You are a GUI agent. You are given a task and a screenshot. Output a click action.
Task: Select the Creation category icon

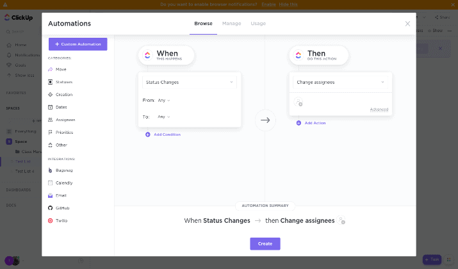click(50, 94)
